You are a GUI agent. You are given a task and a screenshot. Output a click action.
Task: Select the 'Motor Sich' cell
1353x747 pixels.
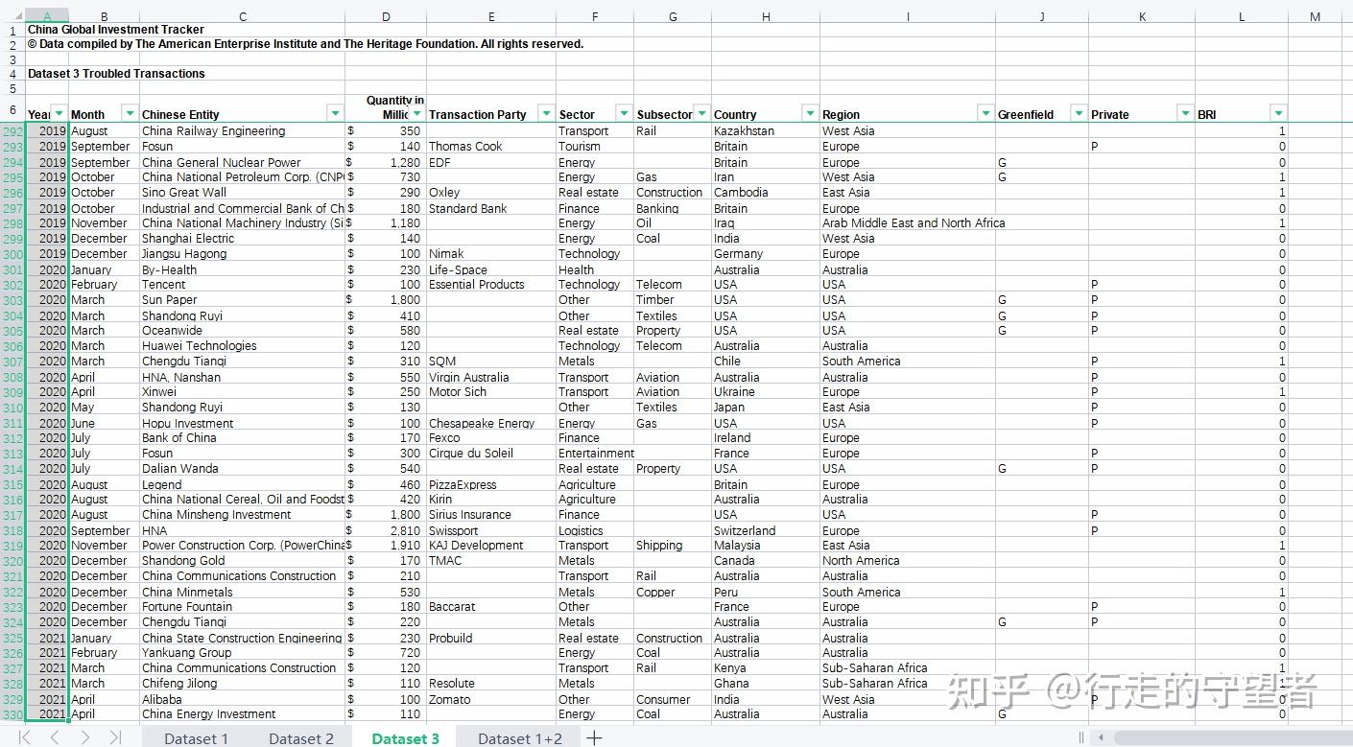(491, 392)
